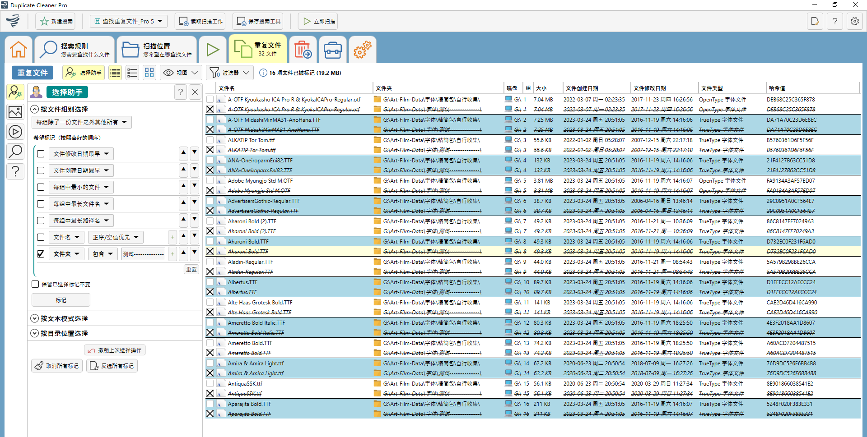
Task: Open the 每组除了一份文件之外其他所有 dropdown
Action: [x=82, y=122]
